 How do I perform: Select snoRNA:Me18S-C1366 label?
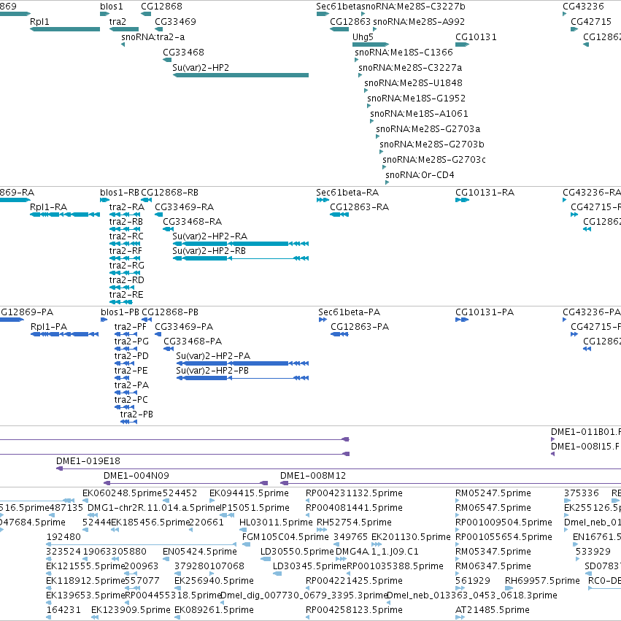(x=404, y=53)
